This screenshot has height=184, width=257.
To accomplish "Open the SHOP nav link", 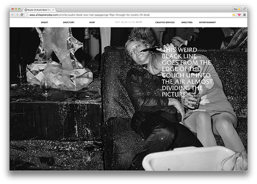I will point(92,22).
